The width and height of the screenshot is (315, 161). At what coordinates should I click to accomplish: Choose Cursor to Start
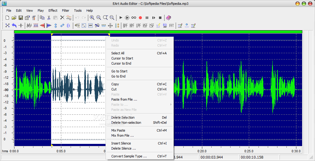(139, 58)
